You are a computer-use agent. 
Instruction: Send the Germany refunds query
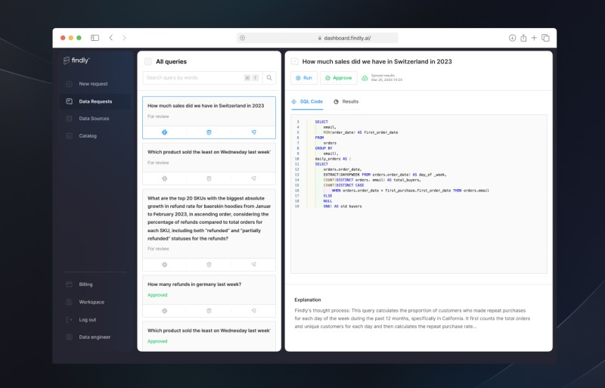(254, 311)
